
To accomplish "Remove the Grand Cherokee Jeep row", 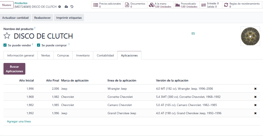I will 255,113.
